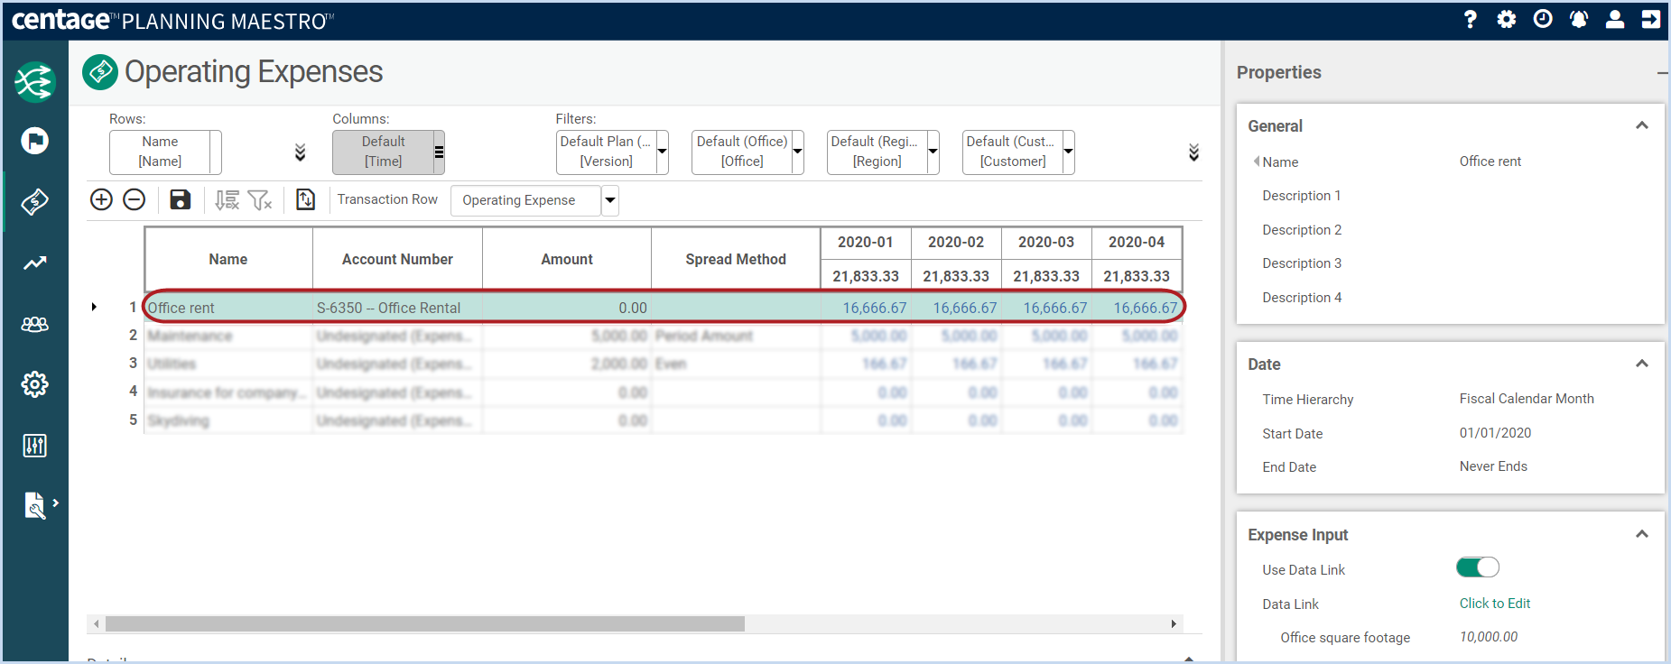1671x664 pixels.
Task: Open the sliders adjustments sidebar icon
Action: pos(35,445)
